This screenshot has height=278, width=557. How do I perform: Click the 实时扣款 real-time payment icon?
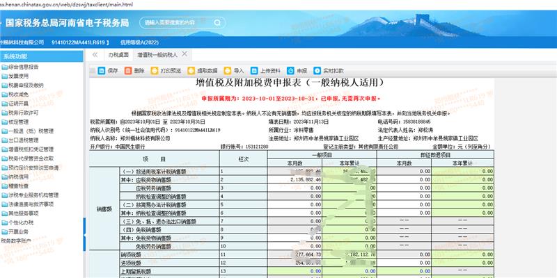click(x=317, y=70)
